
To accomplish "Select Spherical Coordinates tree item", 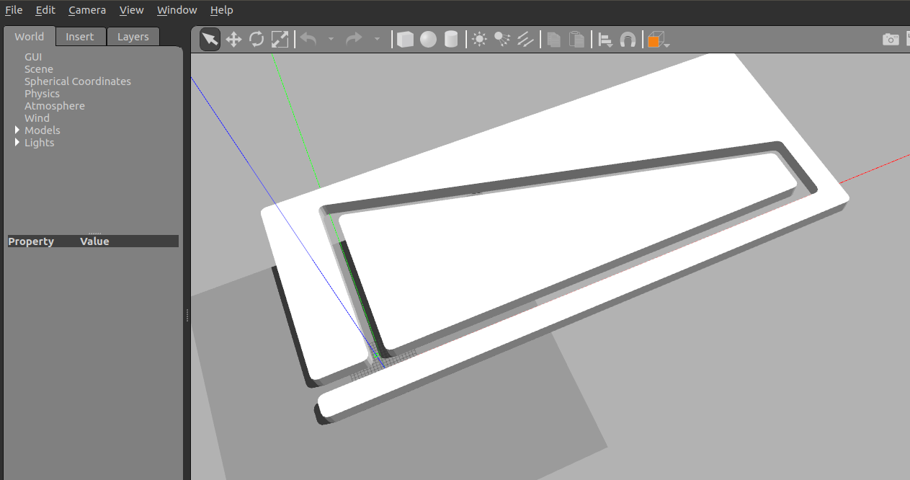I will [78, 81].
